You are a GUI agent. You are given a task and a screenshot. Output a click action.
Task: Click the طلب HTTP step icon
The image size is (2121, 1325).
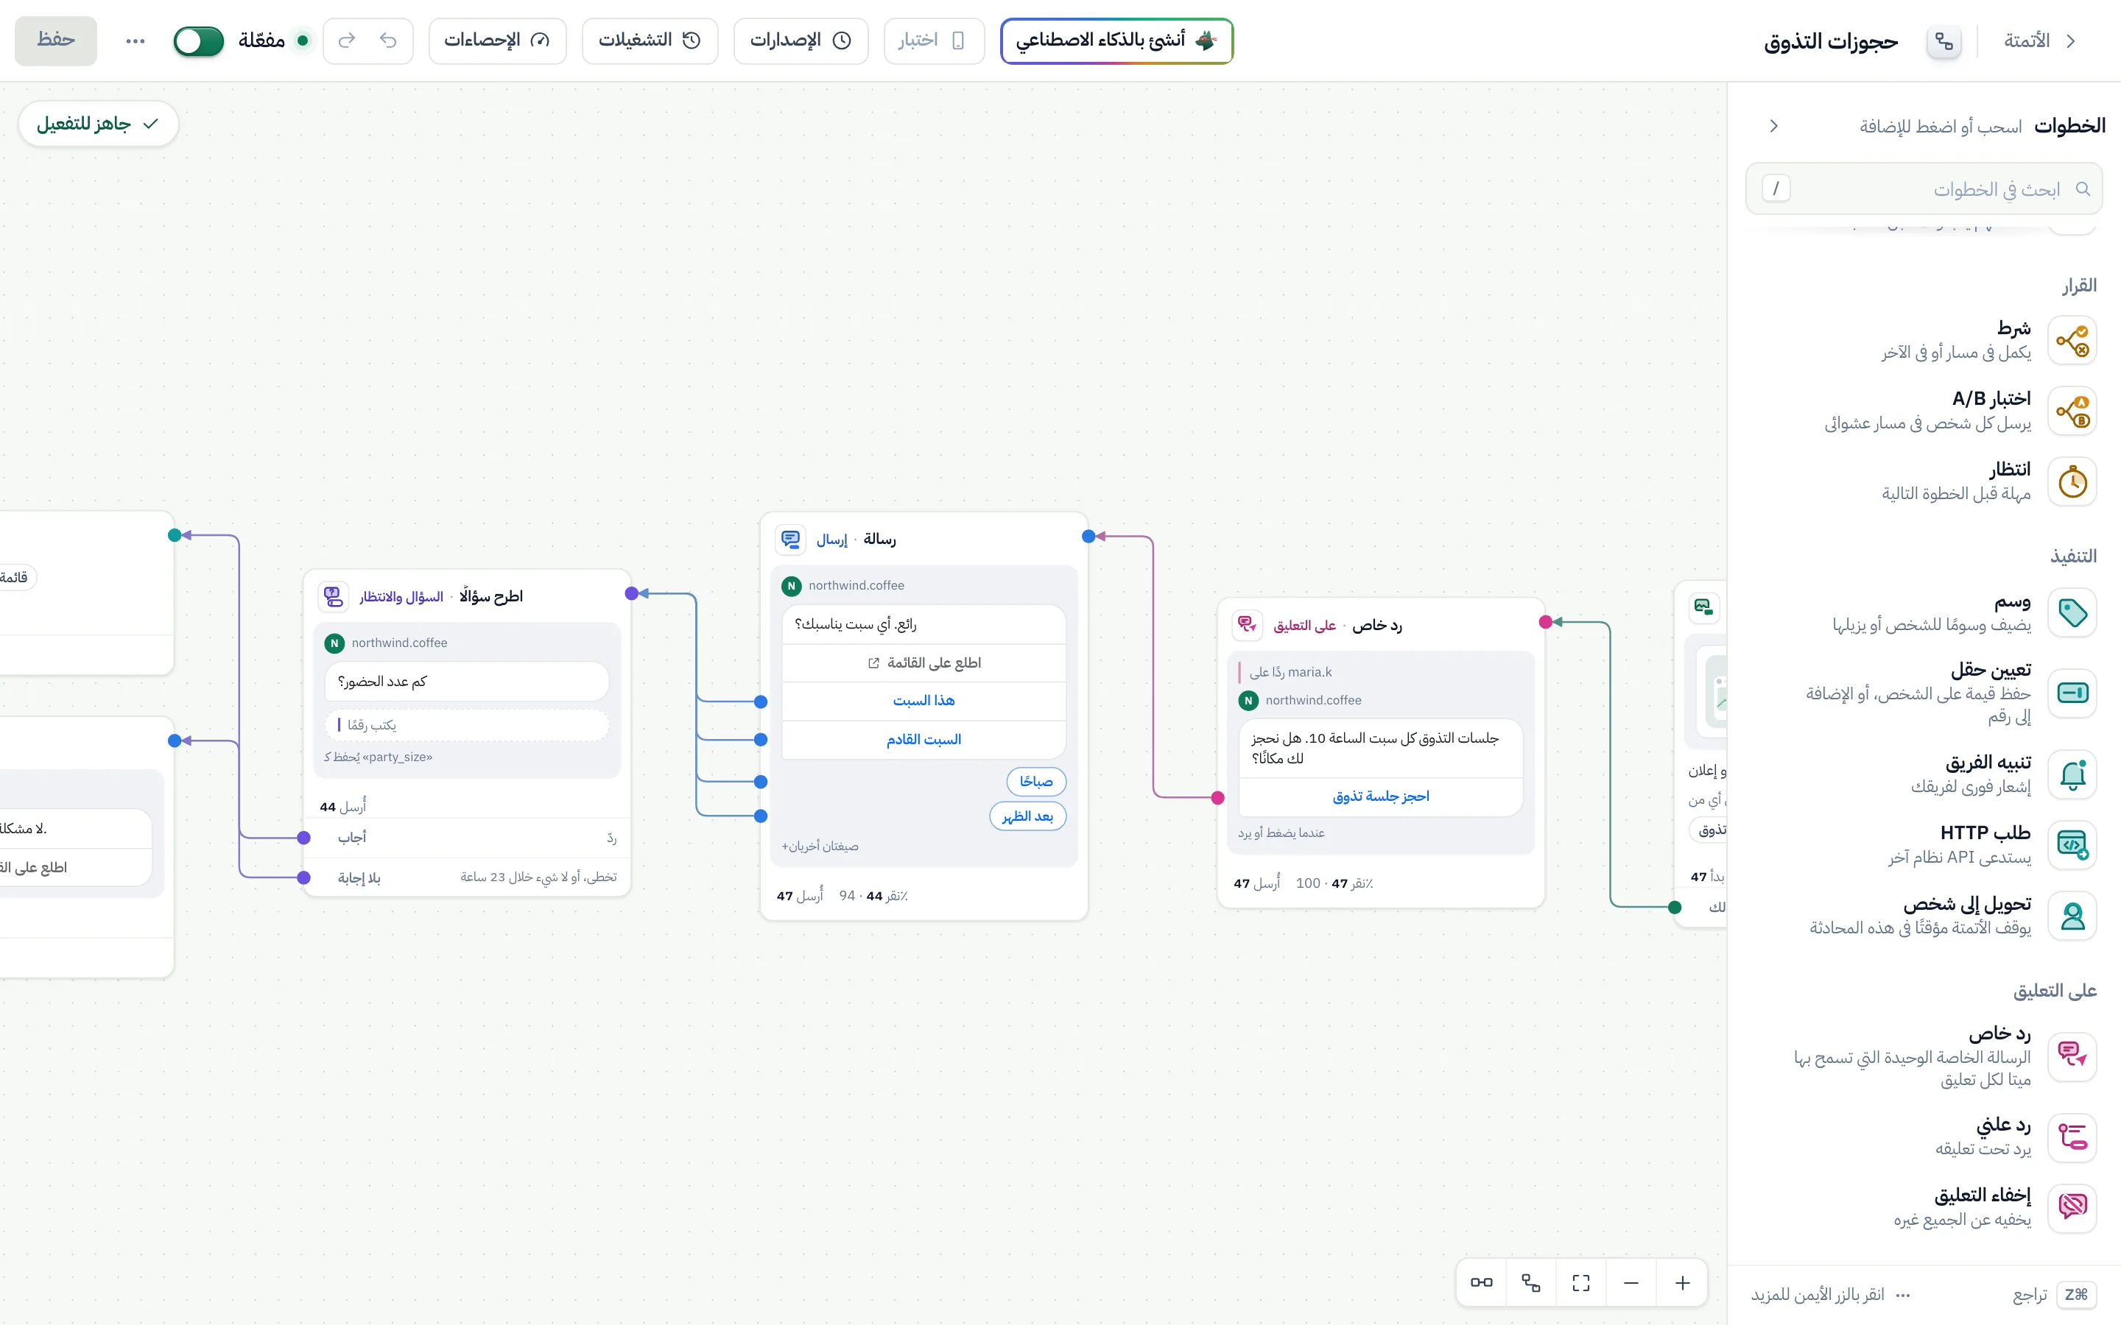point(2072,845)
